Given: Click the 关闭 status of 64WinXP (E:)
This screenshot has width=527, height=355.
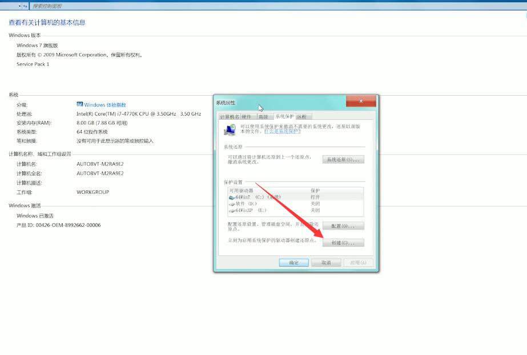Looking at the screenshot, I should (315, 210).
